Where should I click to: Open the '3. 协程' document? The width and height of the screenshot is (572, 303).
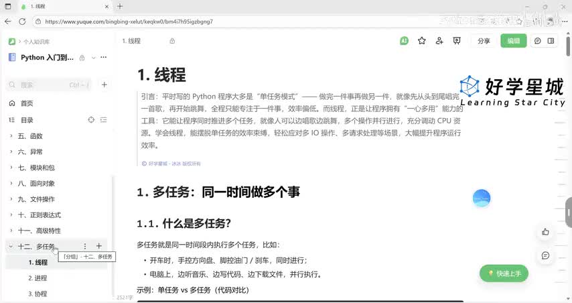coord(38,294)
